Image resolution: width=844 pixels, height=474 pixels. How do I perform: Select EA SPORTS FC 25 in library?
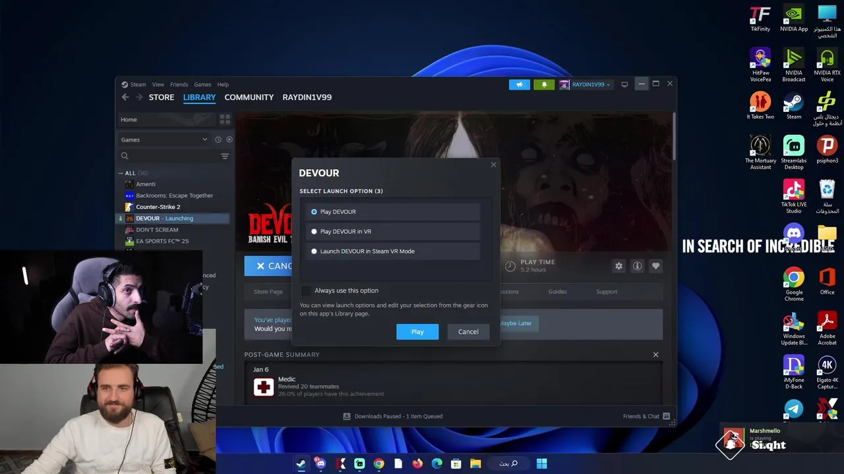[x=162, y=241]
